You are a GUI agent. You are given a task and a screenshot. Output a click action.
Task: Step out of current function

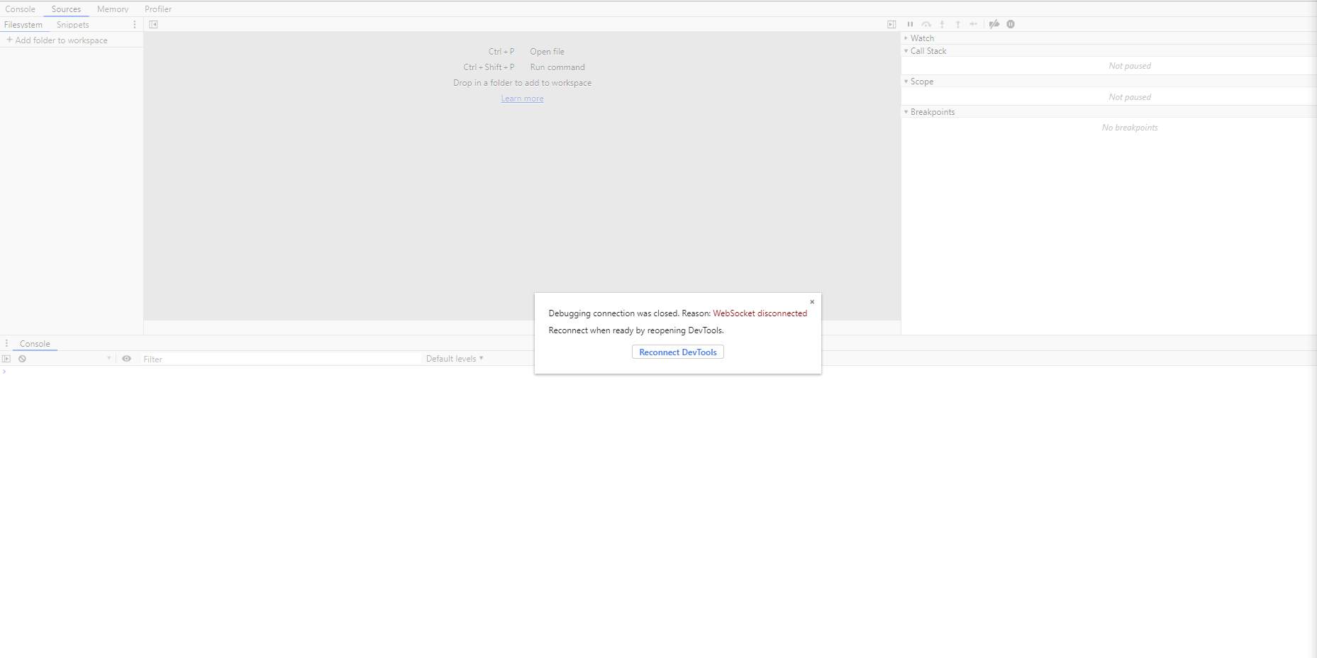click(957, 24)
